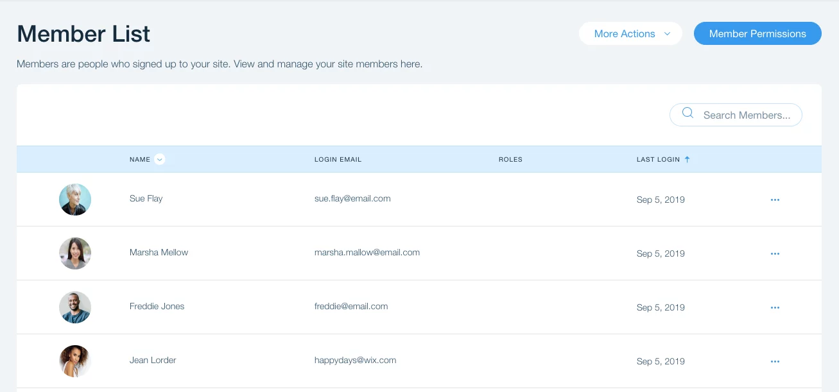Viewport: 839px width, 392px height.
Task: Open the three-dot menu for Marsha Mellow
Action: pos(775,253)
